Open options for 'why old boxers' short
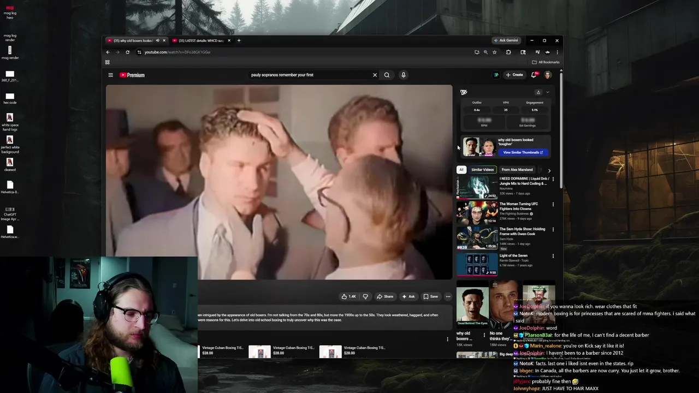Screen dimensions: 699x393 pos(484,335)
